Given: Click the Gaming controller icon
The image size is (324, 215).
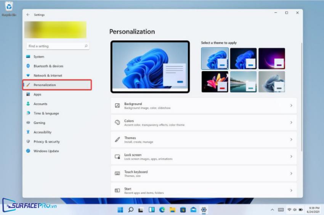Looking at the screenshot, I should tap(28, 123).
